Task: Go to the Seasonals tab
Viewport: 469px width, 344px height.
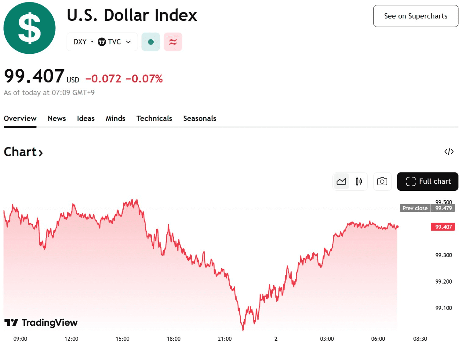Action: 200,118
